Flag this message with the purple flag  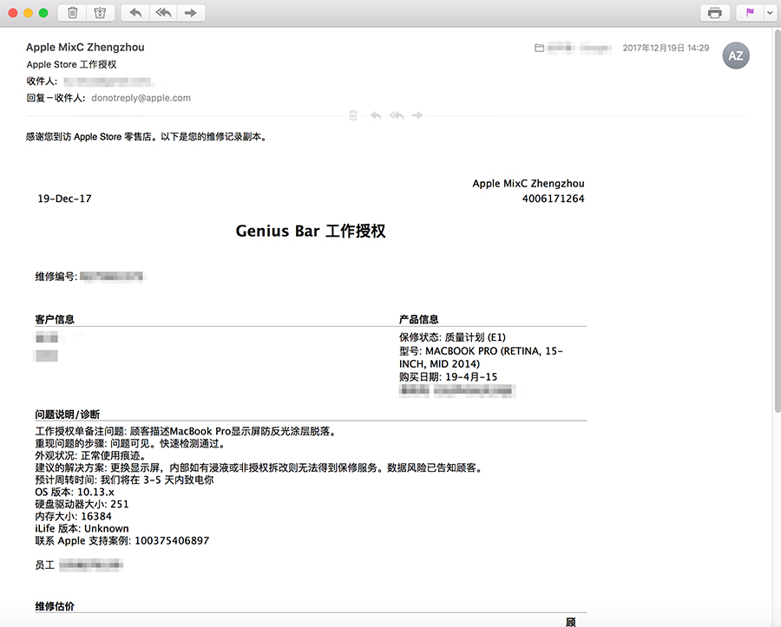[750, 13]
